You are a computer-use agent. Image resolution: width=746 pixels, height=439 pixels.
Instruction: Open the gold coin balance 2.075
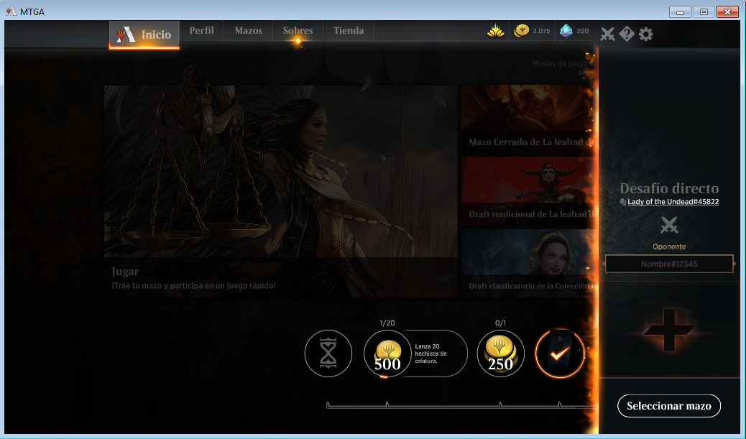532,31
